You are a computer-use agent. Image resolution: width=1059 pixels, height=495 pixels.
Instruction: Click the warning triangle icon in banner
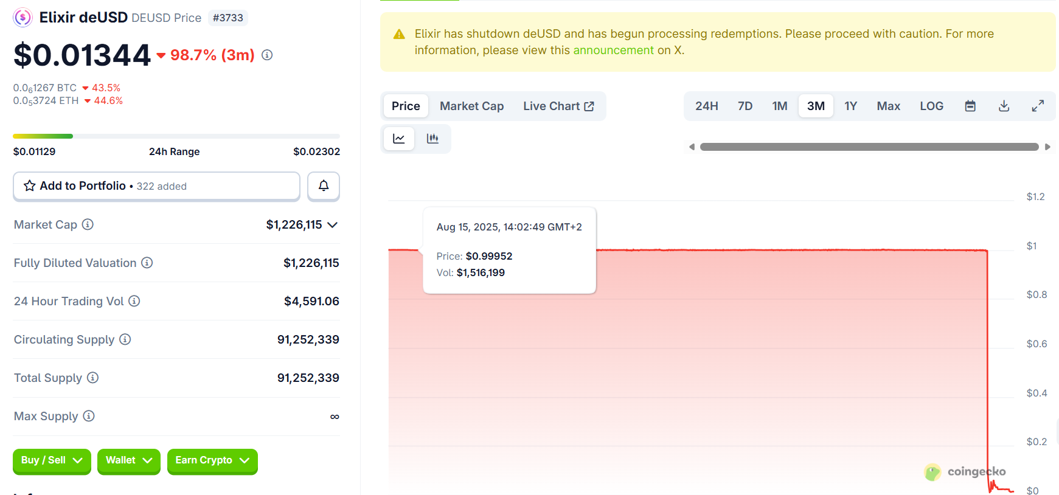399,34
